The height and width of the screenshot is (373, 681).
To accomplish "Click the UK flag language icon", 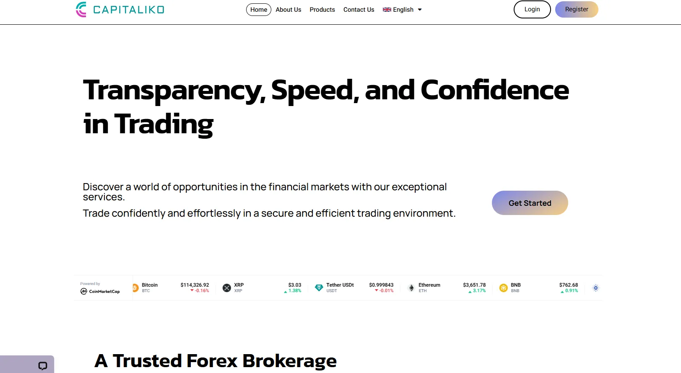I will 387,10.
